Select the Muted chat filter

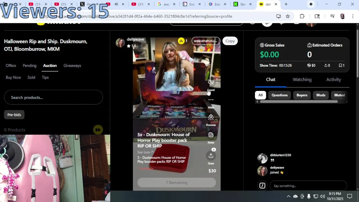[x=339, y=95]
